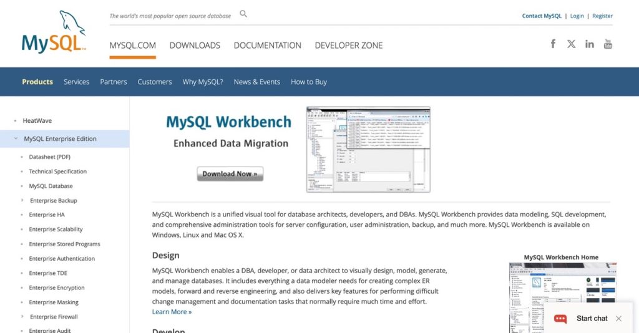Open Enterprise Authentication sidebar link
Viewport: 639px width, 333px height.
62,259
